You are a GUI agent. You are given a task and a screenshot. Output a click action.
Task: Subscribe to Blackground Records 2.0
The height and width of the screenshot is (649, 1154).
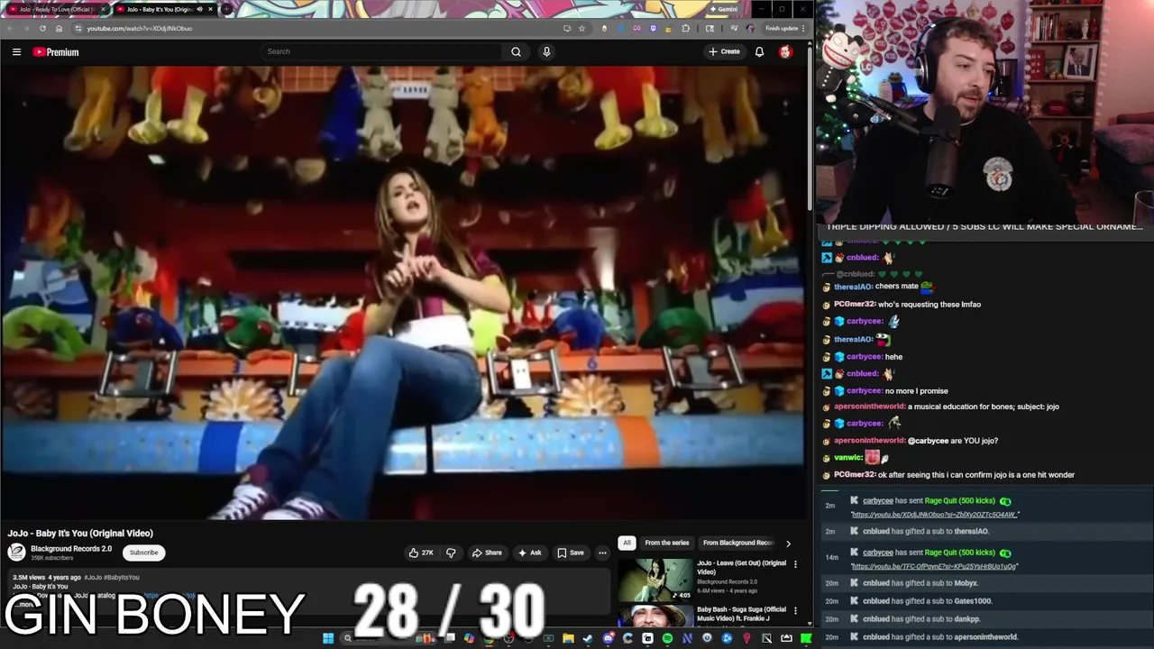click(x=143, y=553)
